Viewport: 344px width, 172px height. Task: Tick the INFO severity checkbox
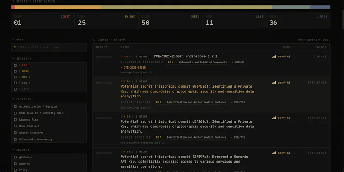(15, 89)
